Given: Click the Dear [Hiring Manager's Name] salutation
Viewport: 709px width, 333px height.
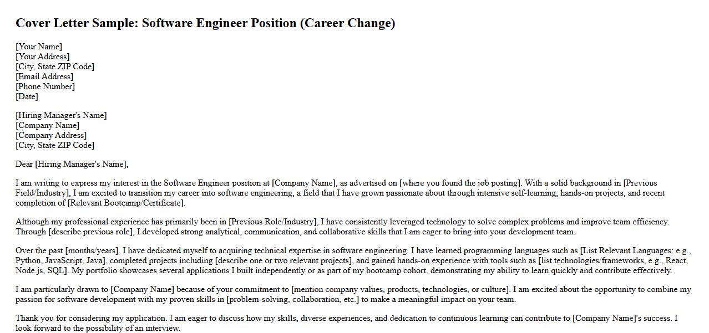Looking at the screenshot, I should pos(72,164).
